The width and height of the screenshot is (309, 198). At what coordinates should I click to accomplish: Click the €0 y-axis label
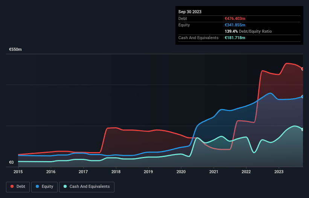pos(11,162)
